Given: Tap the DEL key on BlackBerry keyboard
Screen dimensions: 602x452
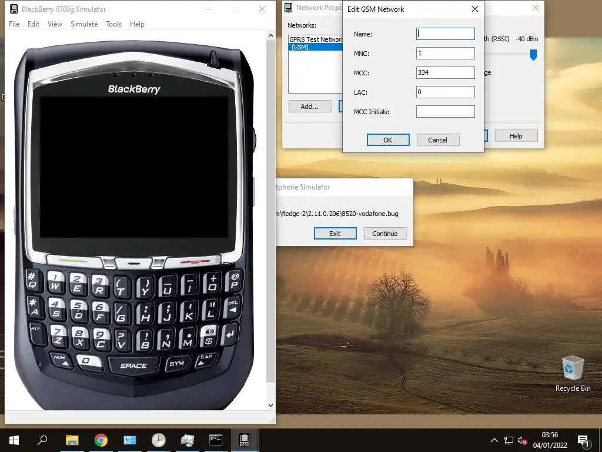Looking at the screenshot, I should pyautogui.click(x=232, y=307).
